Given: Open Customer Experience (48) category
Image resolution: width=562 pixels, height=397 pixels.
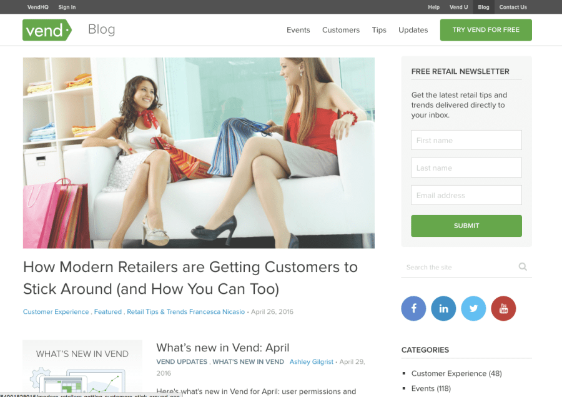Looking at the screenshot, I should [456, 373].
